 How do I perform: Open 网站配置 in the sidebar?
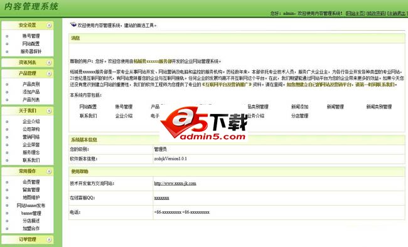click(x=31, y=44)
